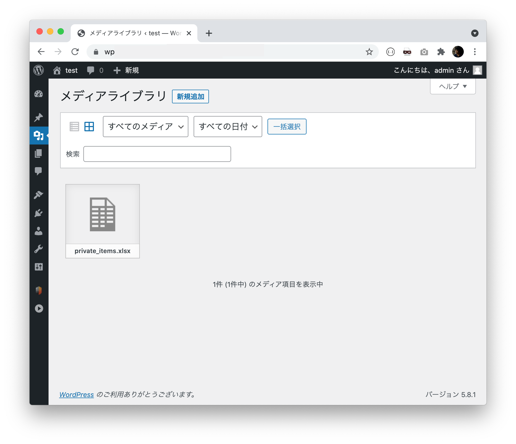The height and width of the screenshot is (444, 516).
Task: Click the lock icon in address bar
Action: click(x=96, y=52)
